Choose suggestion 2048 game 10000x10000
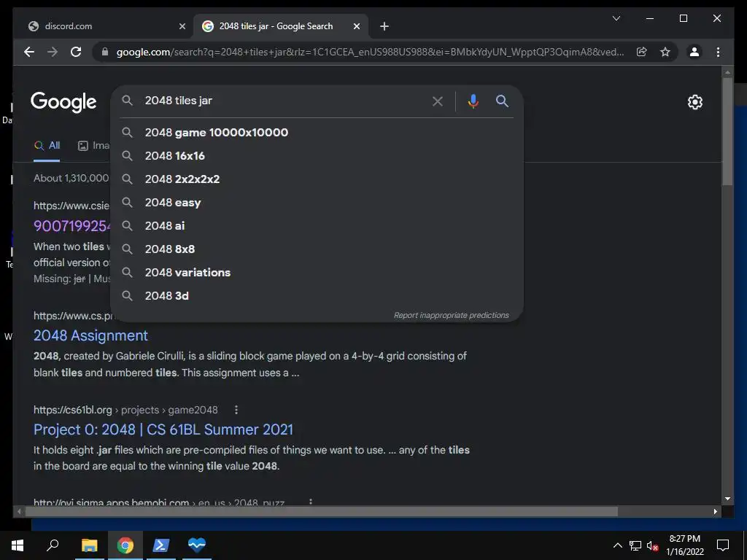This screenshot has width=747, height=560. (317, 133)
